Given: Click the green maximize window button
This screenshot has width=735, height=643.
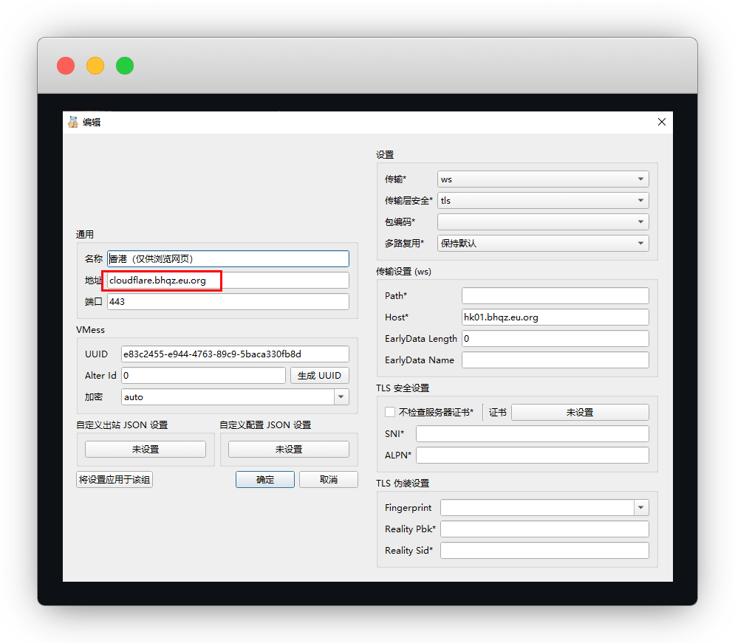Looking at the screenshot, I should [x=125, y=66].
